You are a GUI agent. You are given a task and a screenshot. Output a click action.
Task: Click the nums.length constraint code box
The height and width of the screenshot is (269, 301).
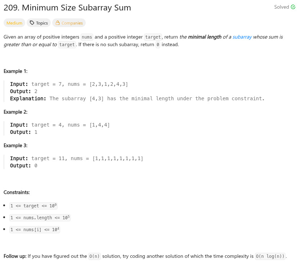(x=40, y=218)
